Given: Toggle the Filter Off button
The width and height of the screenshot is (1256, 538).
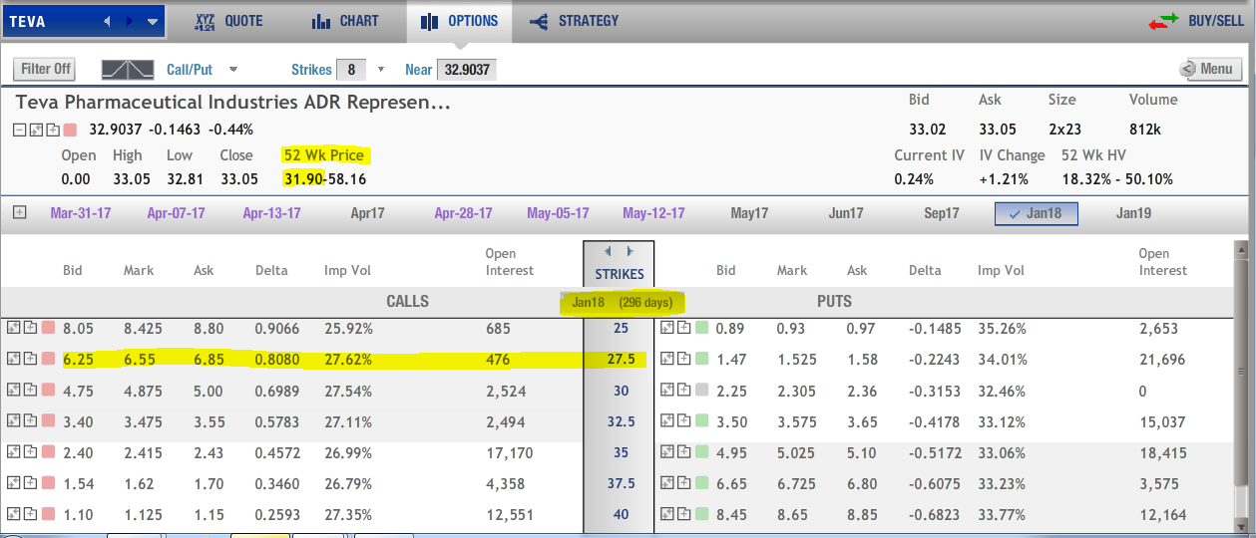Looking at the screenshot, I should 46,70.
